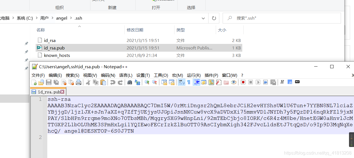This screenshot has width=354, height=158.
Task: Expand the address bar history dropdown
Action: 203,18
